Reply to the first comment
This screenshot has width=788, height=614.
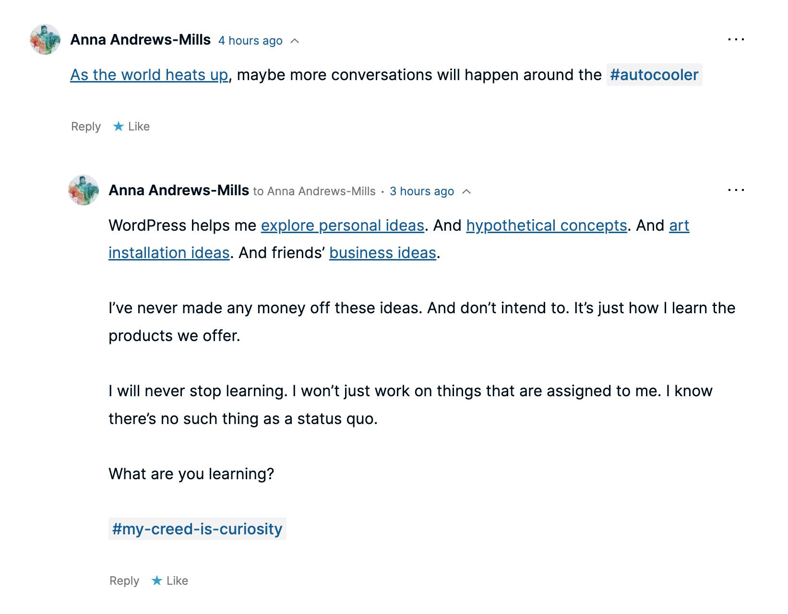pos(86,126)
